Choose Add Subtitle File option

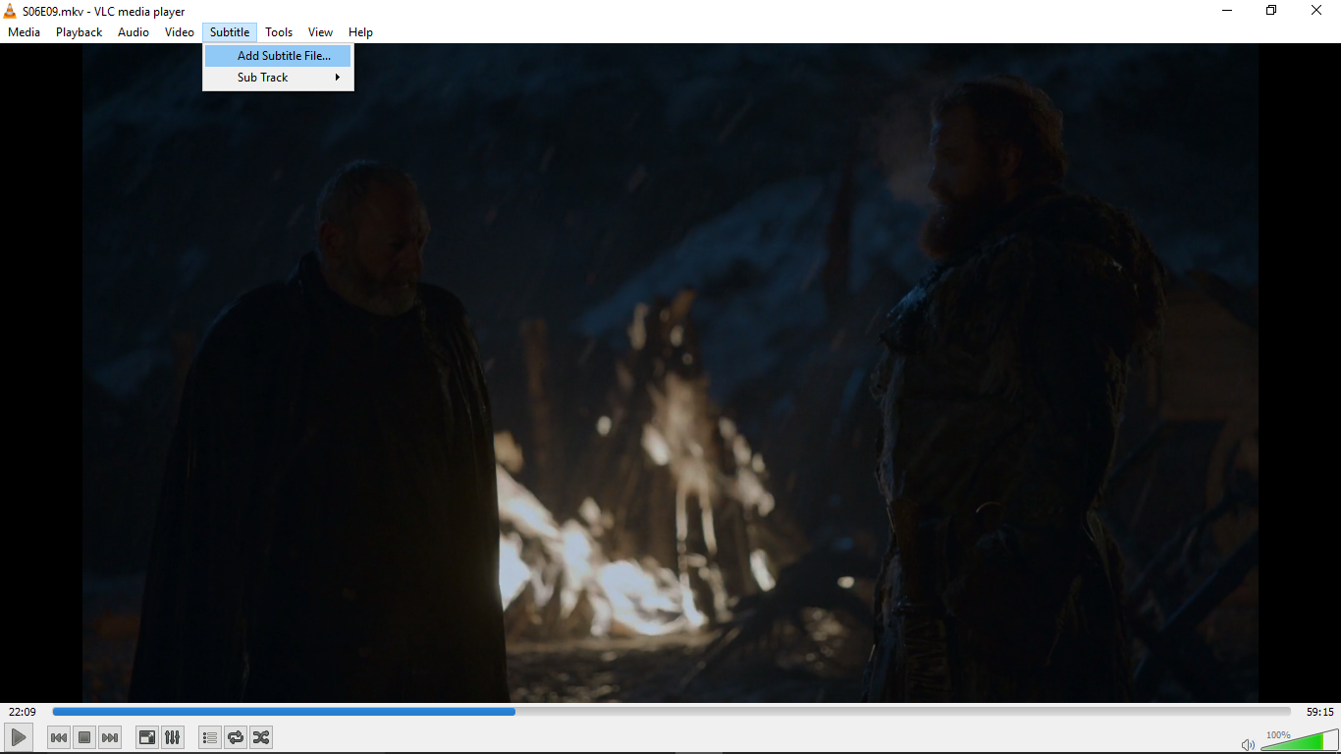(x=278, y=56)
